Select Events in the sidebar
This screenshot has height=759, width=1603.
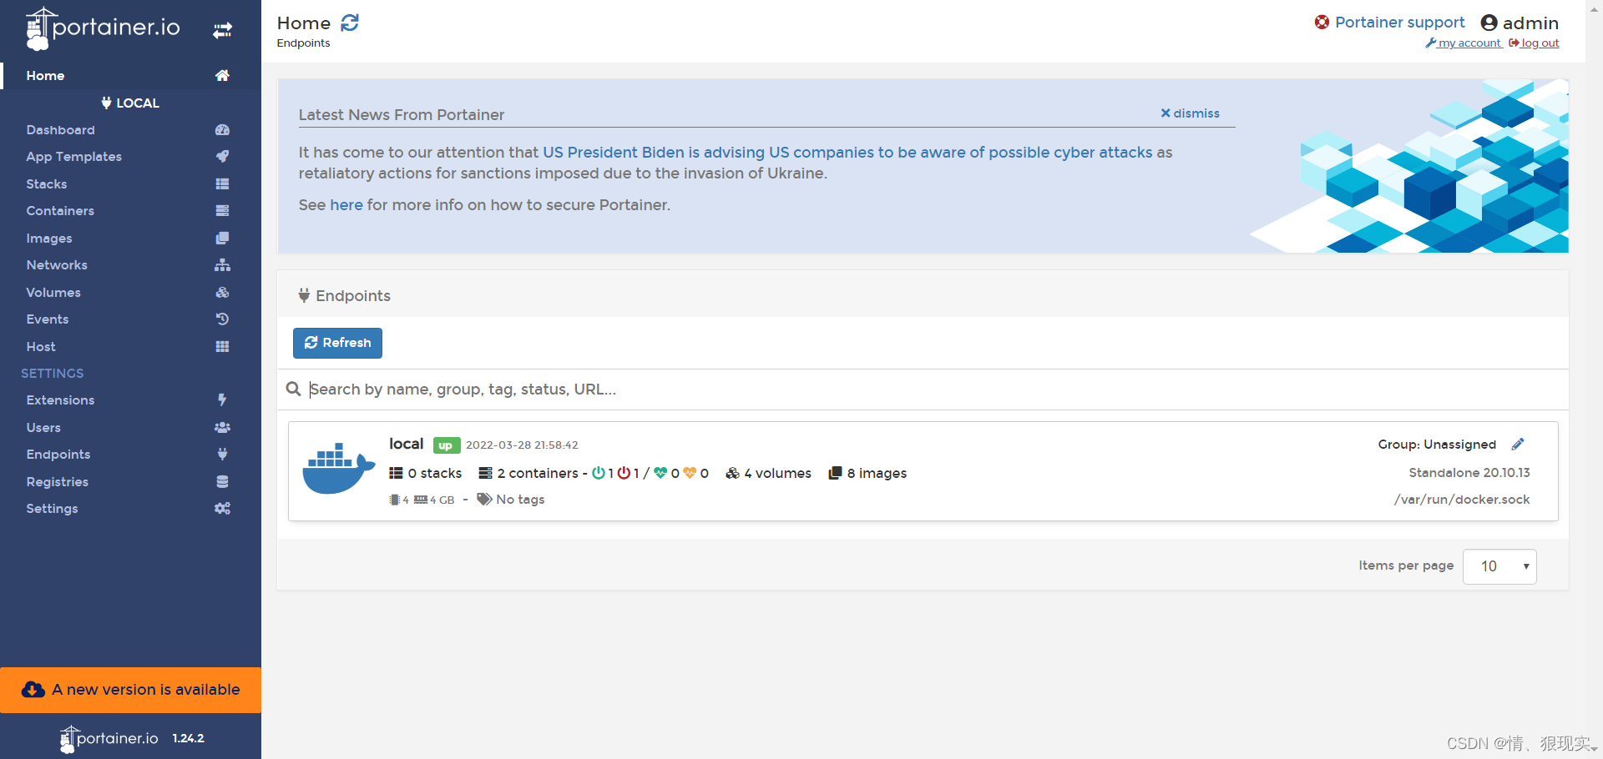pyautogui.click(x=48, y=319)
